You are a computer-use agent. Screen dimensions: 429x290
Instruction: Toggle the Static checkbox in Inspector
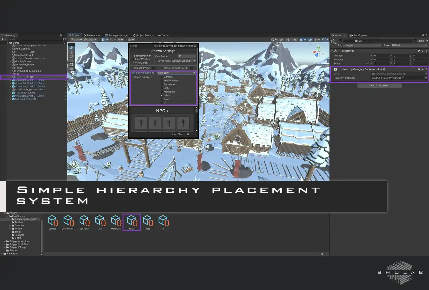(415, 41)
